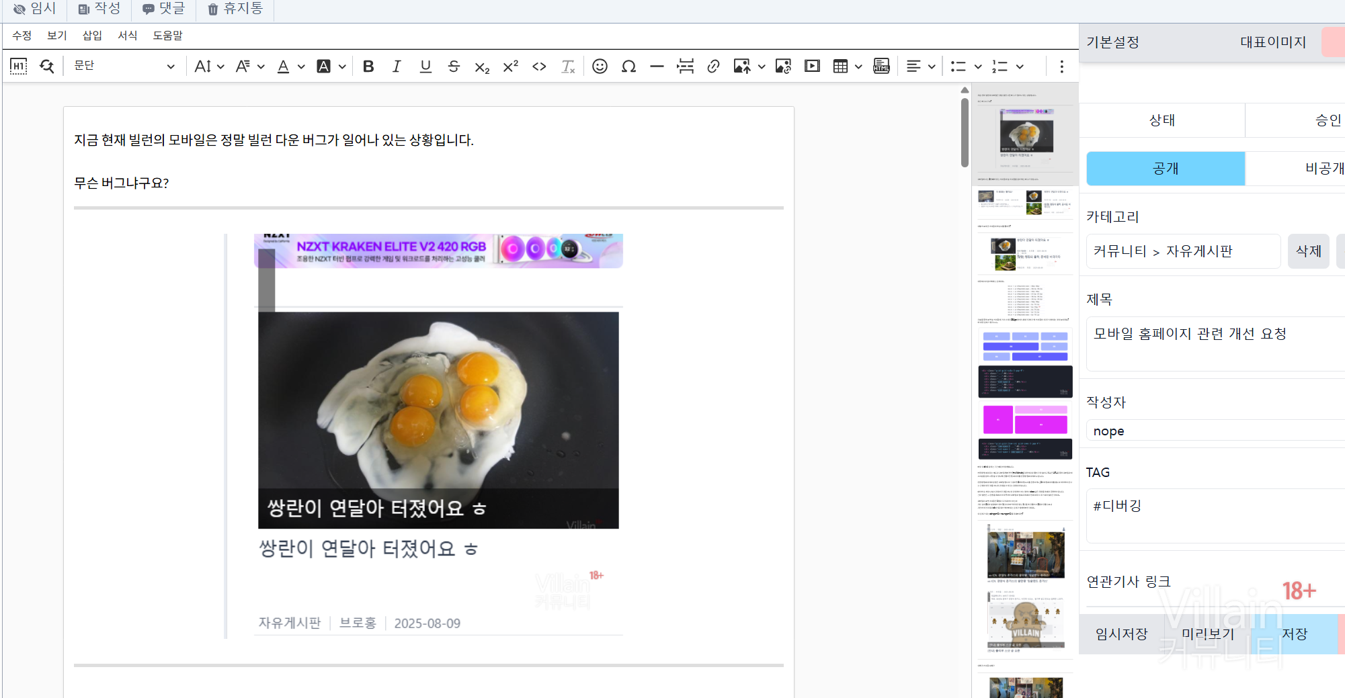The height and width of the screenshot is (698, 1345).
Task: Click the strikethrough icon
Action: pos(454,67)
